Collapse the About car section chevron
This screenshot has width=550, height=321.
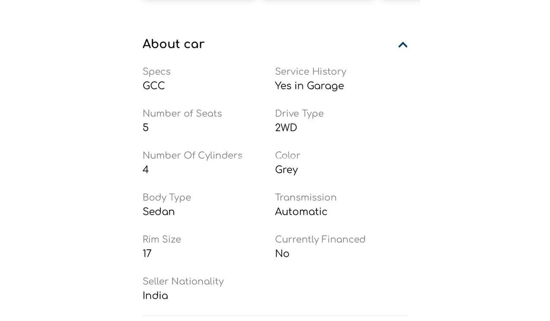(x=403, y=45)
